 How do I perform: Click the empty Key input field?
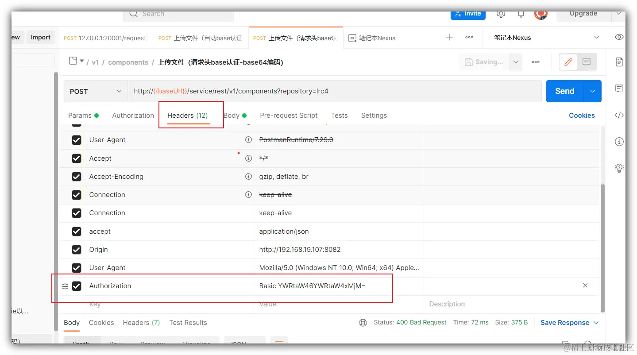[x=169, y=304]
